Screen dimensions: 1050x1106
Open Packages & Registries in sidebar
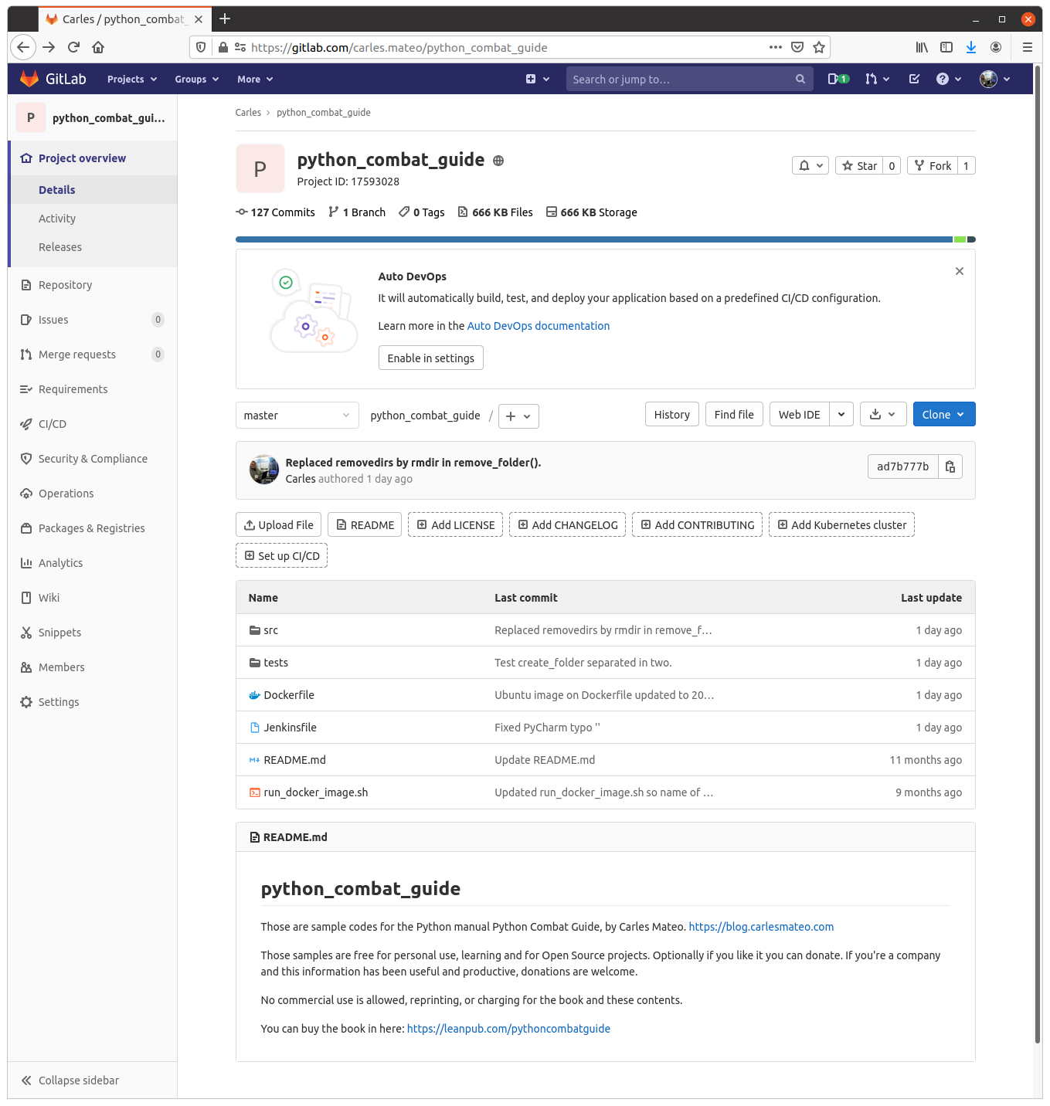(x=93, y=528)
